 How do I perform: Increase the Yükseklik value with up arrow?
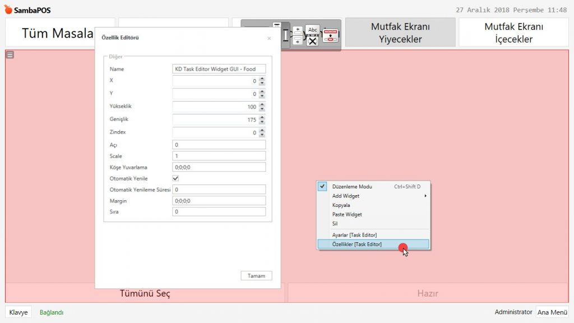click(x=262, y=104)
